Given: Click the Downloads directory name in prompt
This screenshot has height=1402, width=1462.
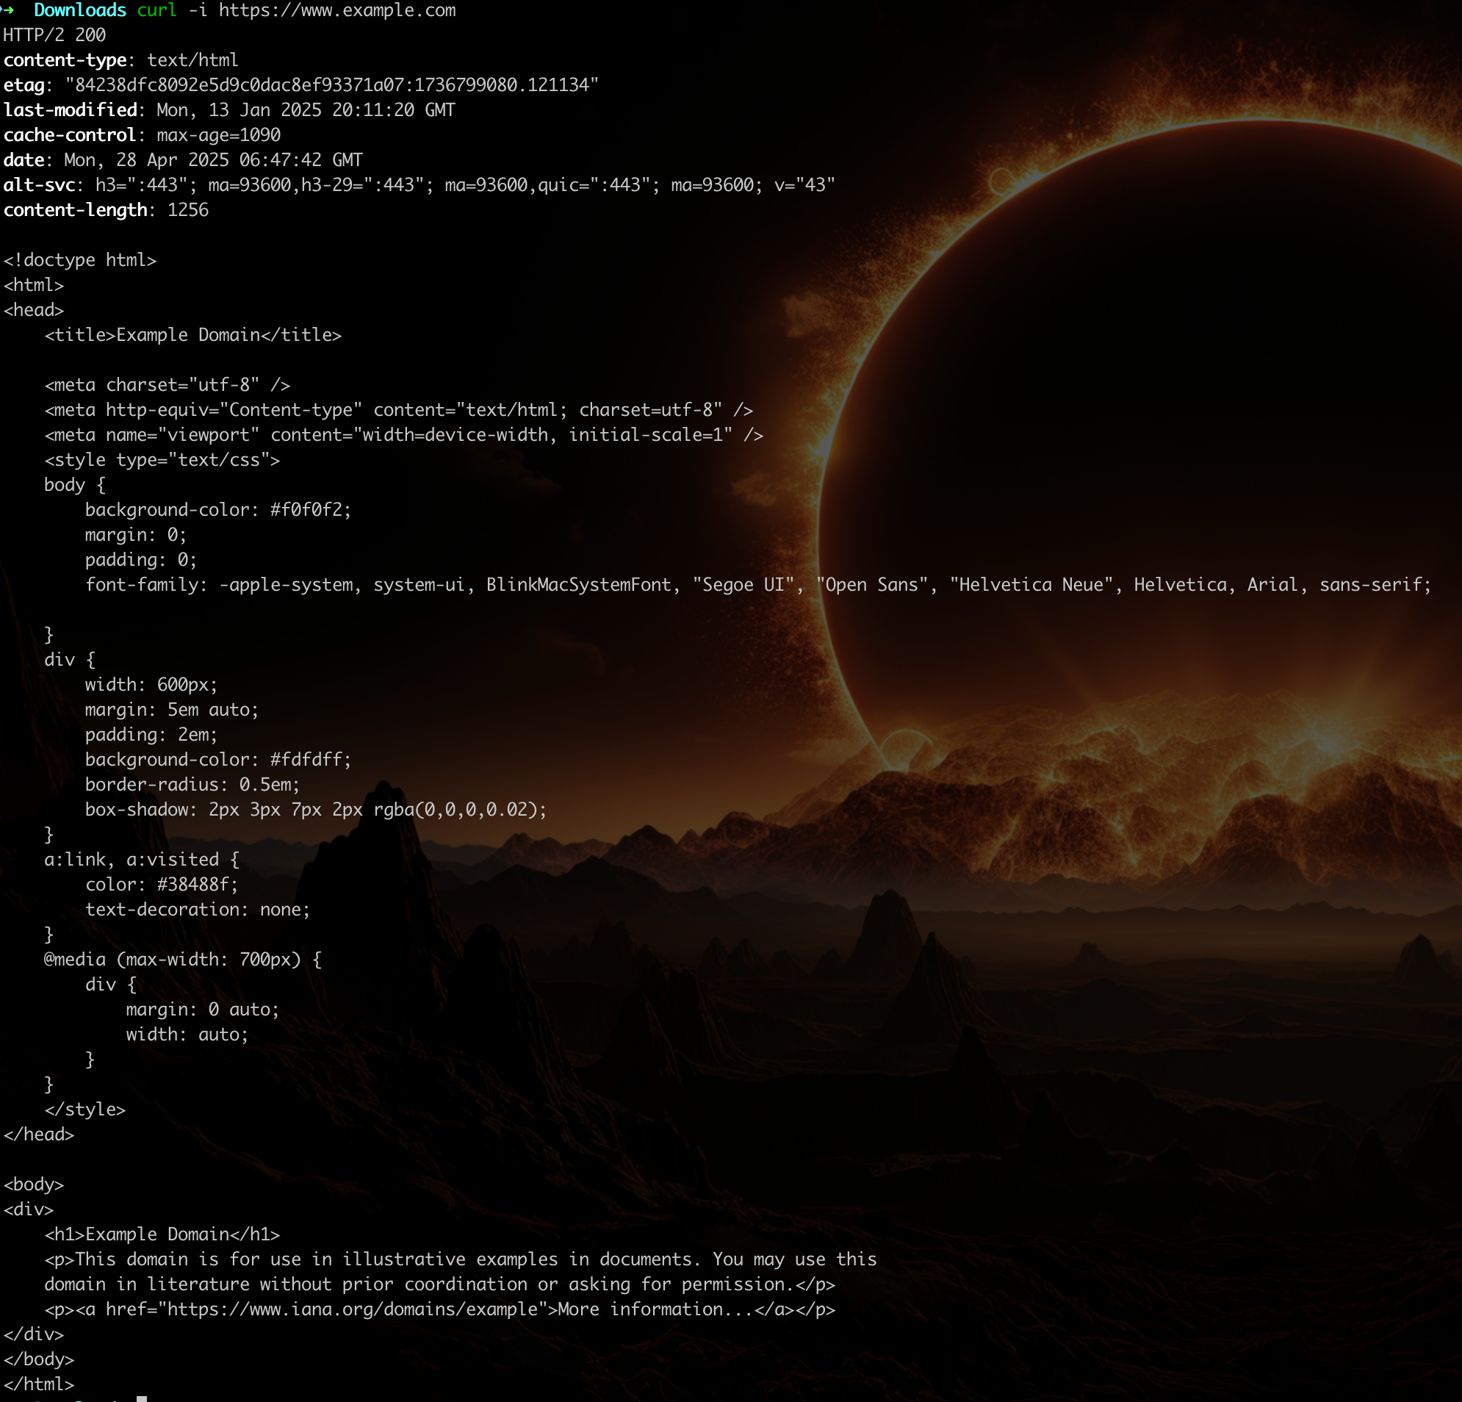Looking at the screenshot, I should (x=80, y=10).
